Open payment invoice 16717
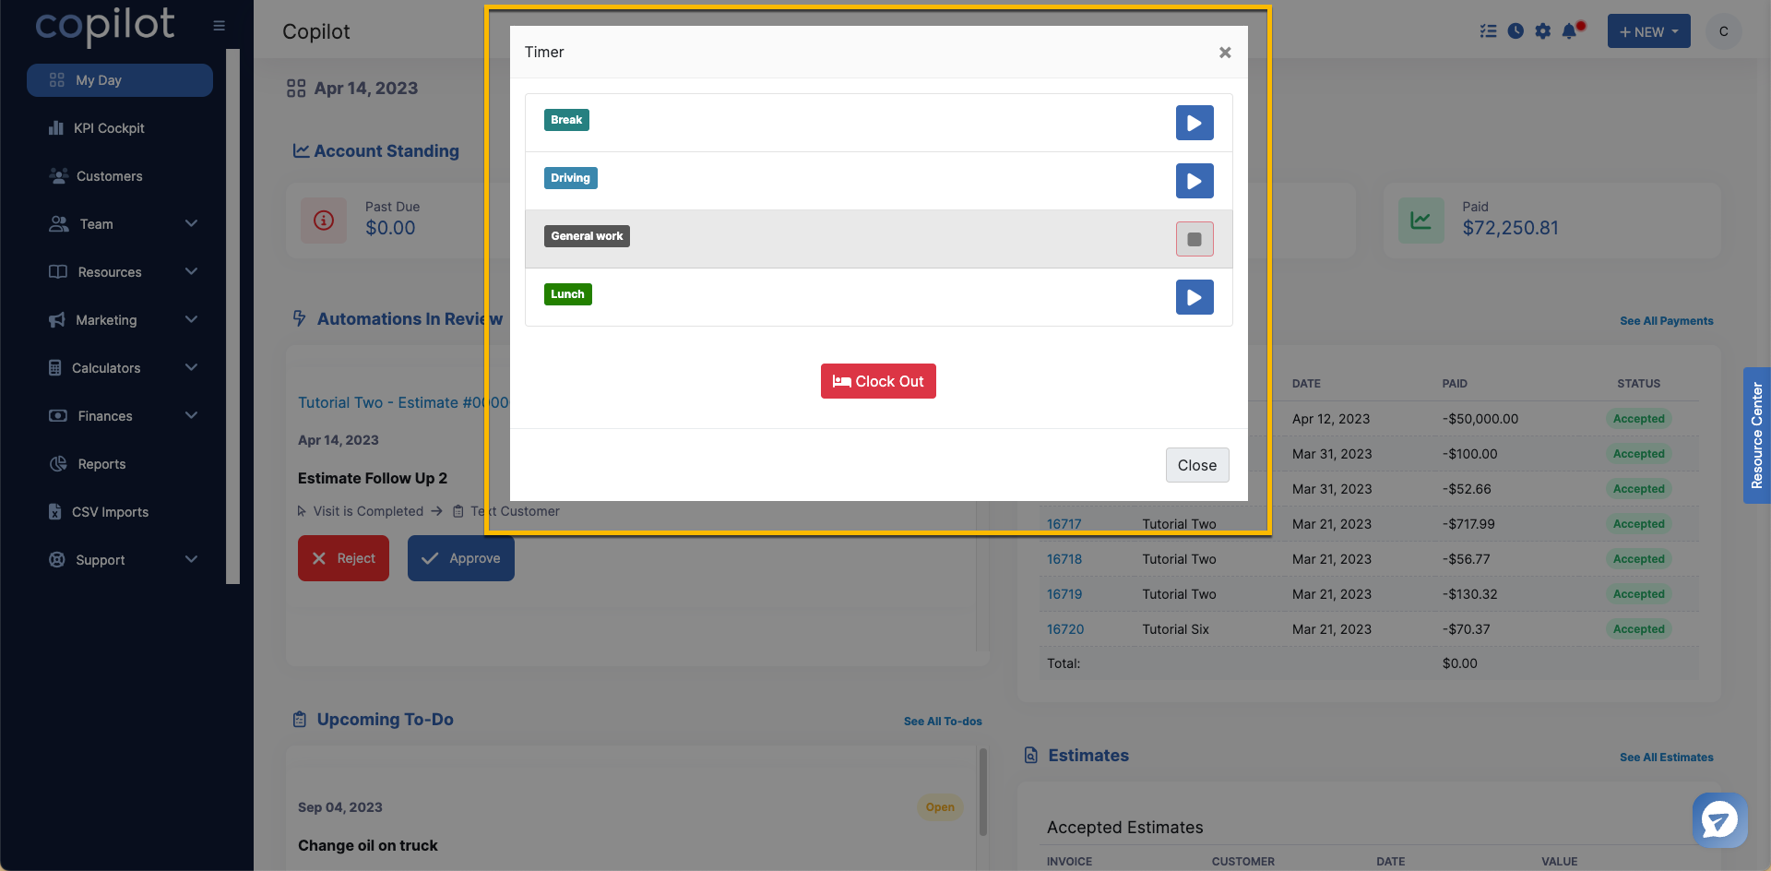 coord(1064,524)
